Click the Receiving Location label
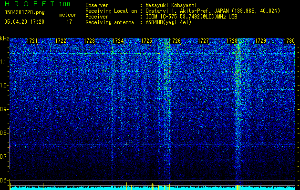Screen dimensions: 300x190 click(111, 11)
